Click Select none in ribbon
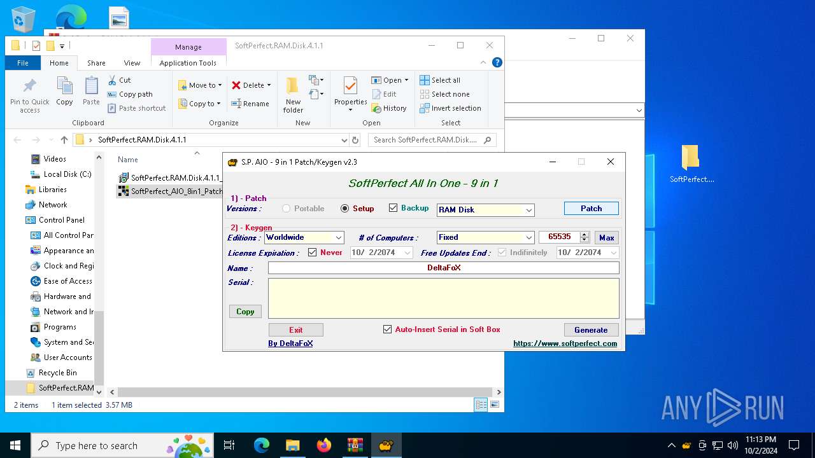The width and height of the screenshot is (815, 458). point(444,94)
